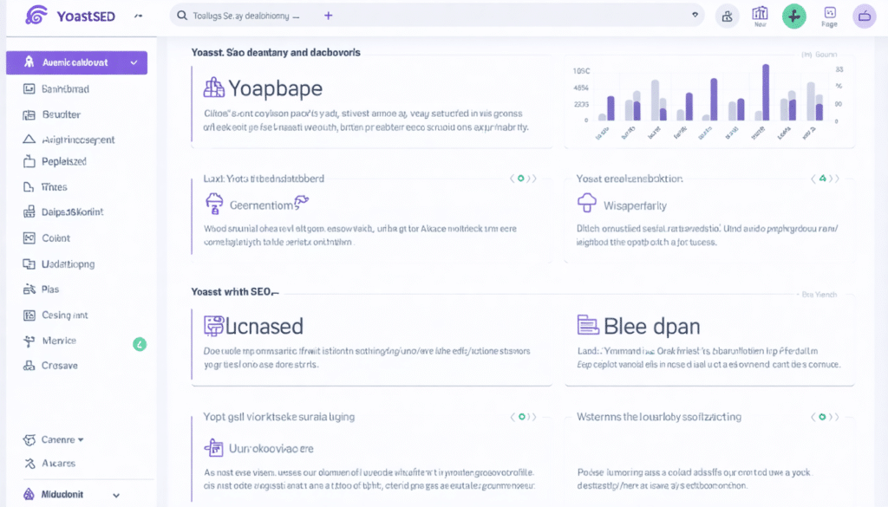Viewport: 888px width, 507px height.
Task: Open the Wisaperfarity link
Action: (x=635, y=206)
